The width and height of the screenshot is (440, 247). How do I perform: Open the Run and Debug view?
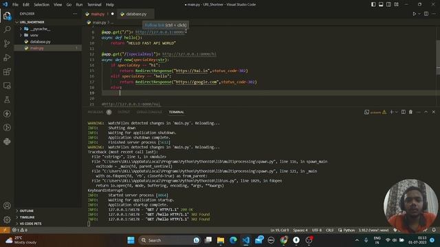(x=7, y=58)
